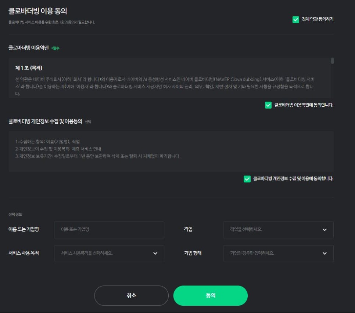Click the green 필수 marker beside 이용약관
Image resolution: width=355 pixels, height=313 pixels.
point(55,48)
